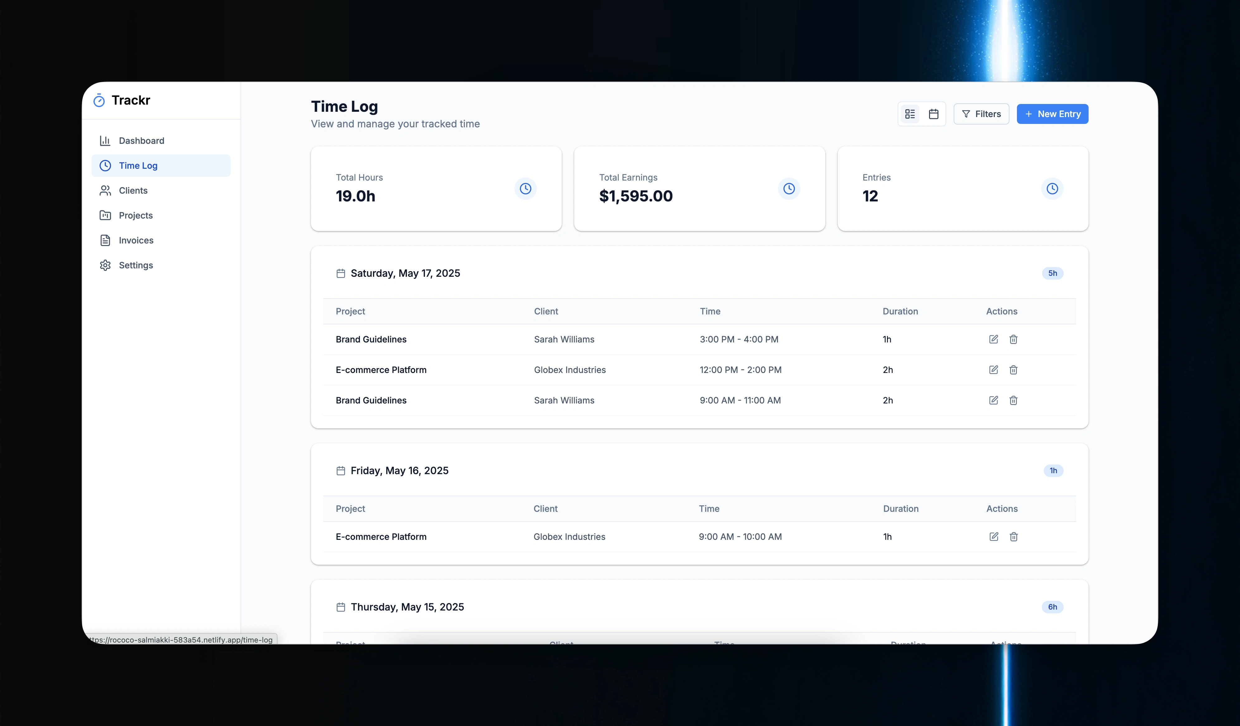Edit the 9:00 AM Brand Guidelines entry
This screenshot has height=726, width=1240.
pos(994,400)
